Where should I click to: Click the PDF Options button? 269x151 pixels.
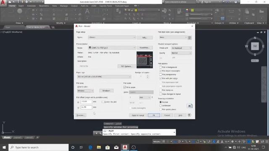point(127,66)
